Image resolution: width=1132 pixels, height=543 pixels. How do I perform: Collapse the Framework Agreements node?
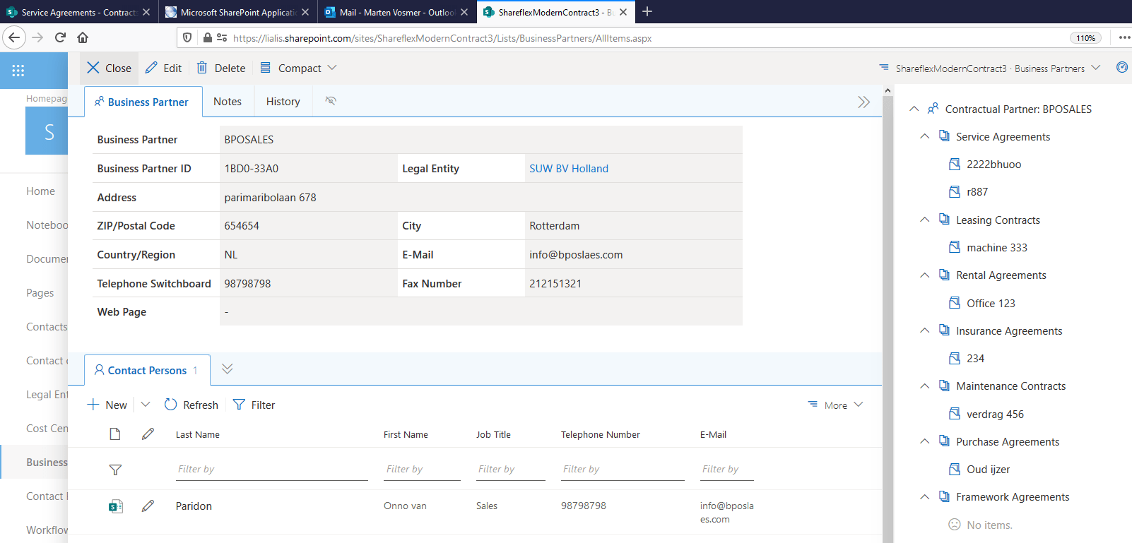coord(924,496)
